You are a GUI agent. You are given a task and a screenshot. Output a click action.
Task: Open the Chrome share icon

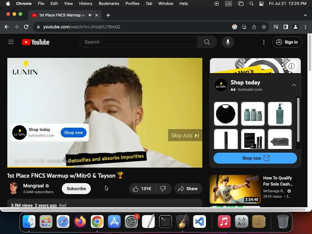pyautogui.click(x=254, y=27)
